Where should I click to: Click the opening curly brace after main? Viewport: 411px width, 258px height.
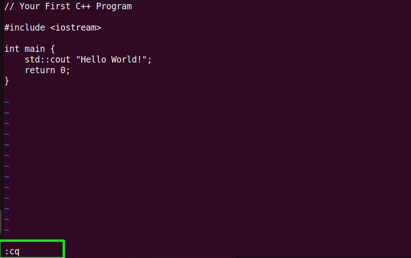point(53,49)
